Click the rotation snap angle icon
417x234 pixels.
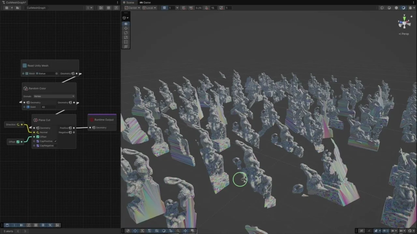pos(207,8)
